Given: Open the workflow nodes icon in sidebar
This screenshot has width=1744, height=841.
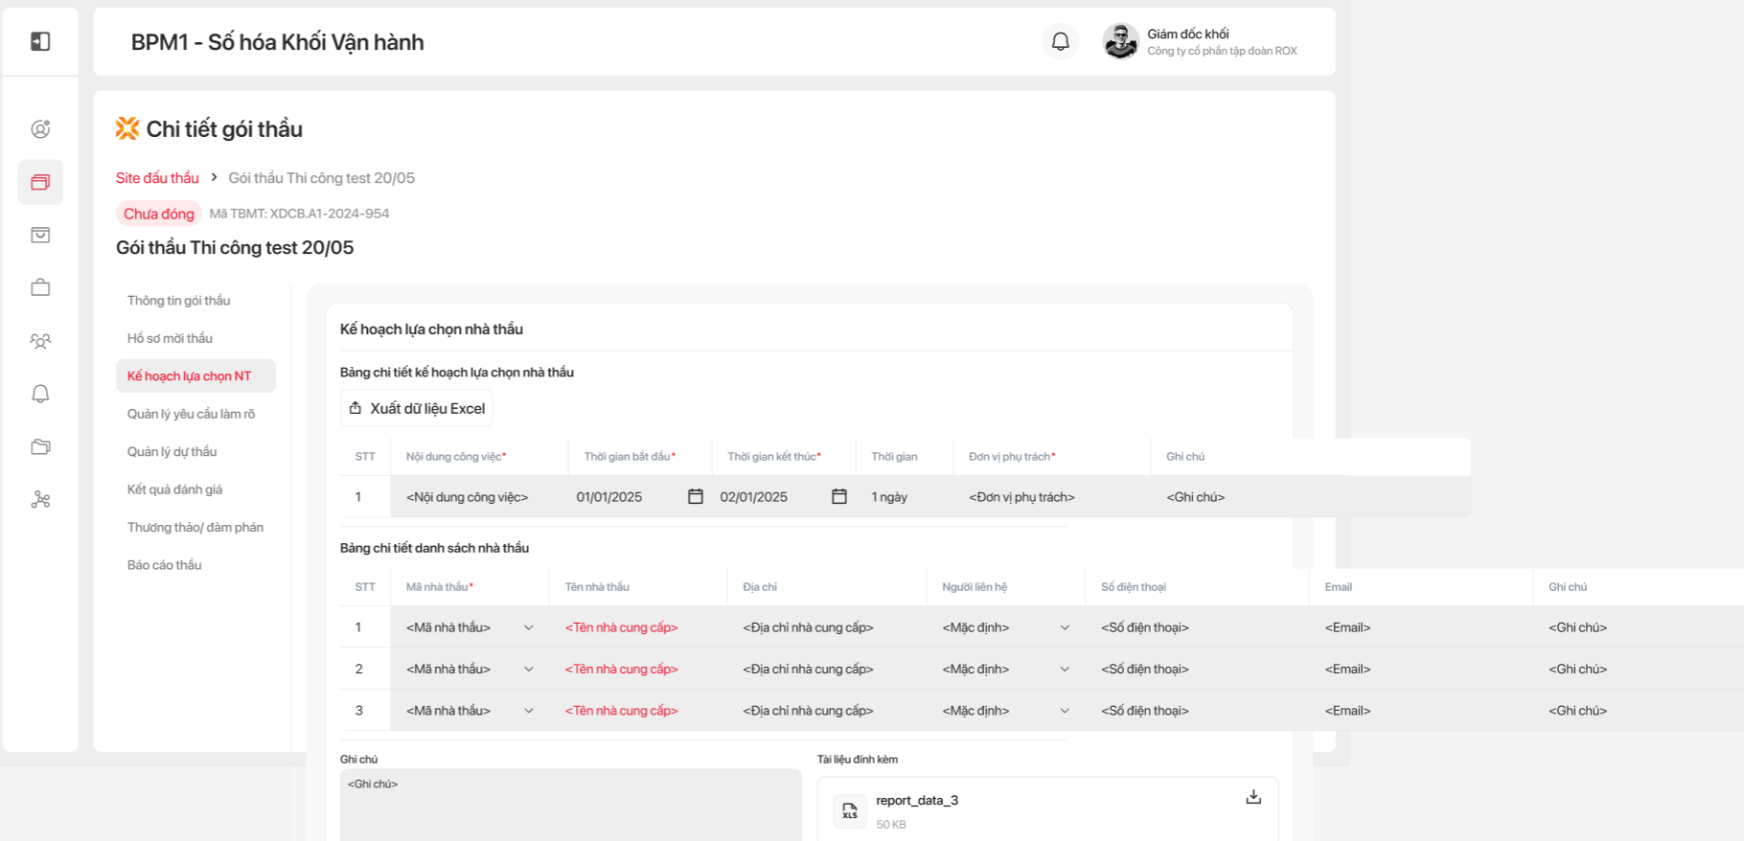Looking at the screenshot, I should (40, 499).
